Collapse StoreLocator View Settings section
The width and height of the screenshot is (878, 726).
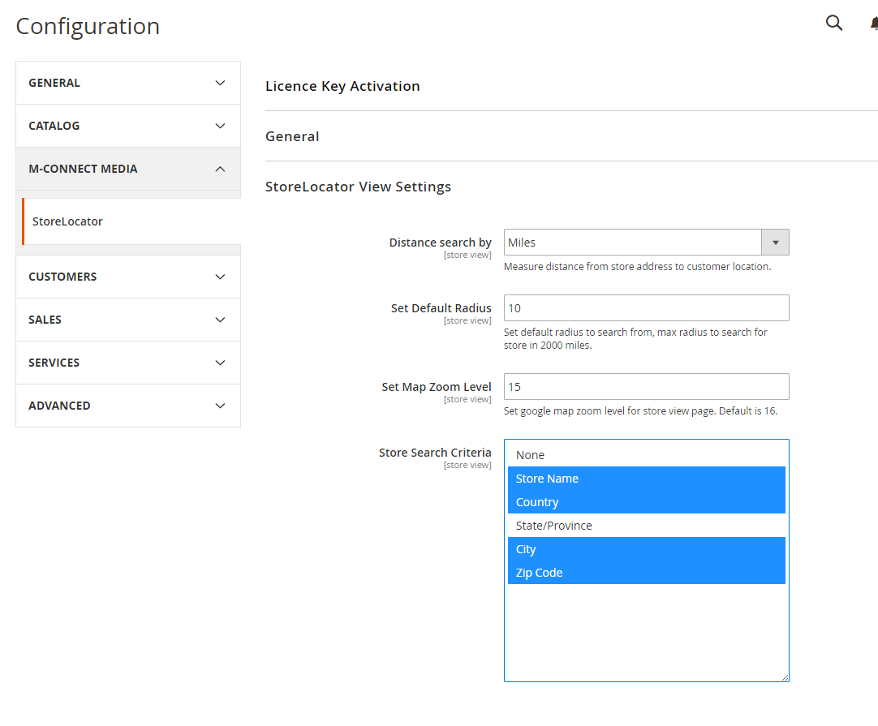click(358, 187)
